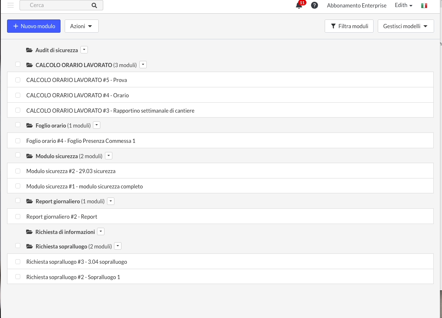Click the Nuovo modulo button
This screenshot has height=318, width=442.
click(34, 26)
